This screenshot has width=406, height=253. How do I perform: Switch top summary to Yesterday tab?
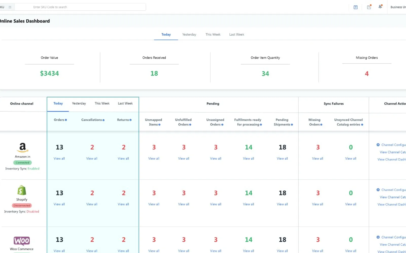(x=189, y=34)
